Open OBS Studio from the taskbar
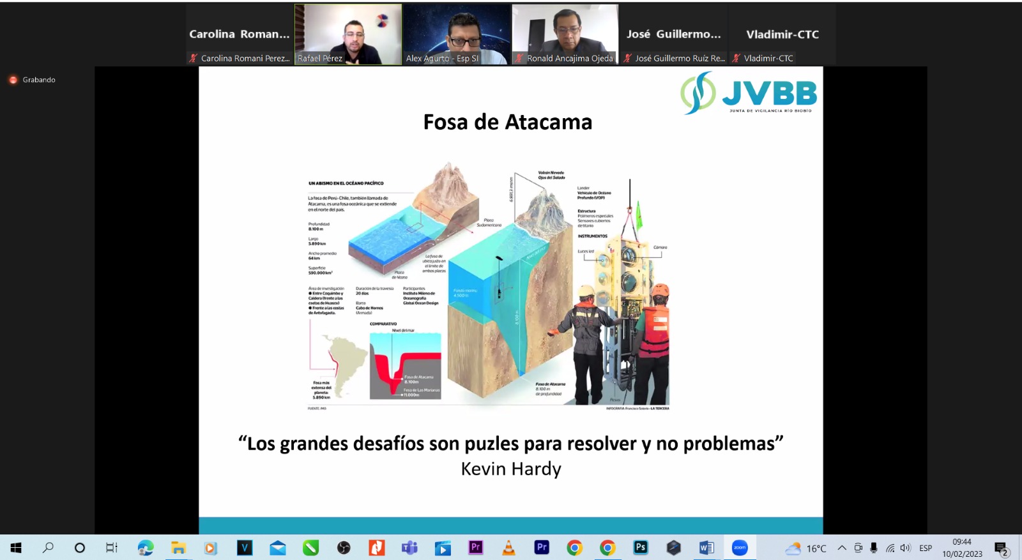This screenshot has height=560, width=1022. [344, 548]
